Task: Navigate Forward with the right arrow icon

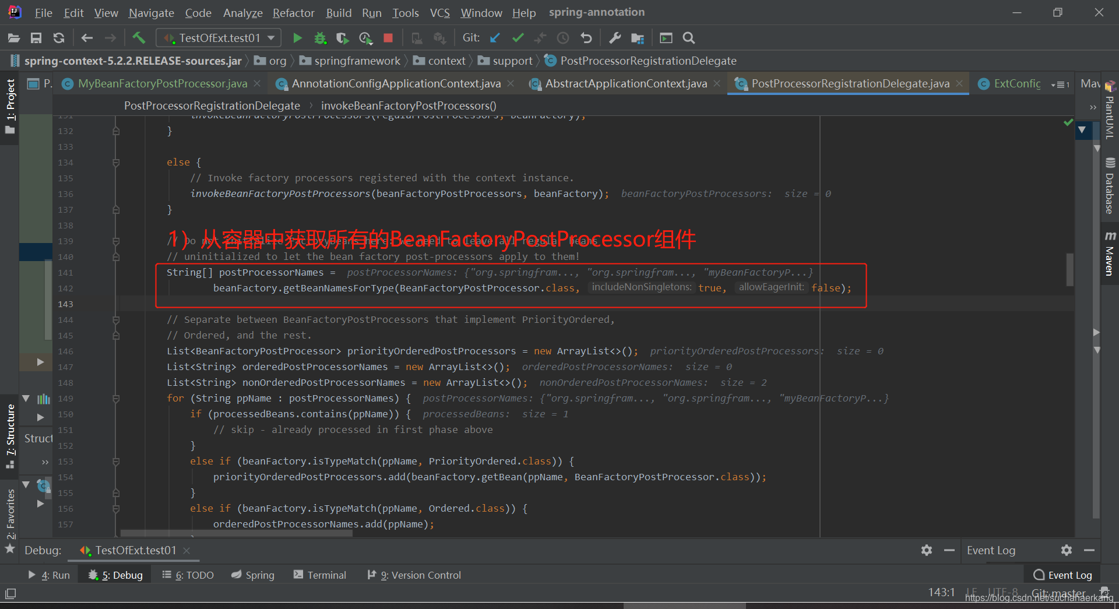Action: tap(110, 38)
